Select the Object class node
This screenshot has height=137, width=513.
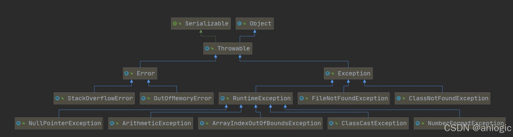click(x=255, y=24)
